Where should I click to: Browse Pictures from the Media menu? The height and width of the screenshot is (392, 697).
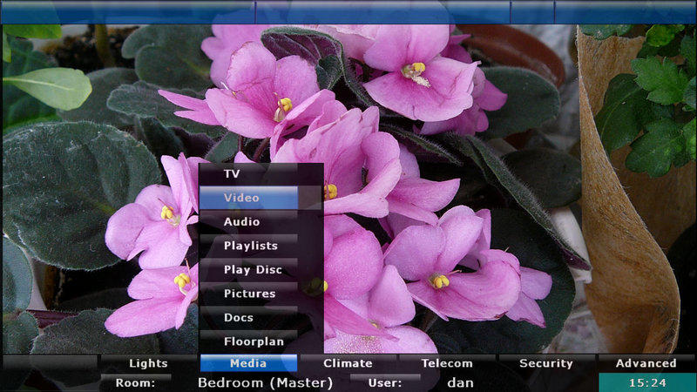[248, 294]
